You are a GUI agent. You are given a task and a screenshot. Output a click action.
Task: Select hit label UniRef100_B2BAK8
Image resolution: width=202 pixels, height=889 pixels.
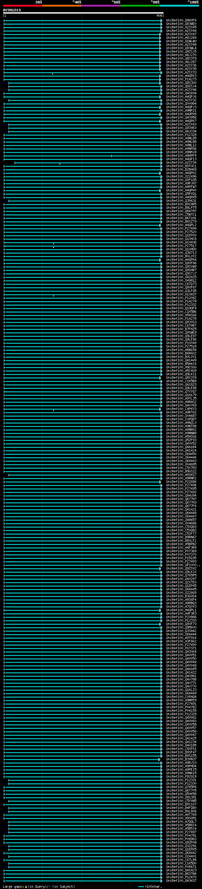tap(181, 169)
